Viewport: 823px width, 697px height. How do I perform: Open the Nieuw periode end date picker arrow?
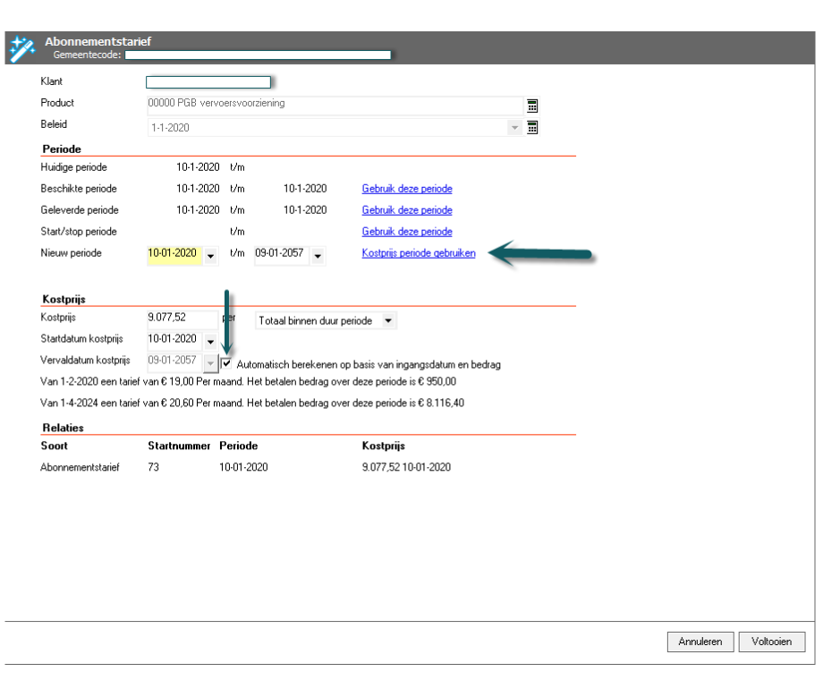pyautogui.click(x=318, y=256)
